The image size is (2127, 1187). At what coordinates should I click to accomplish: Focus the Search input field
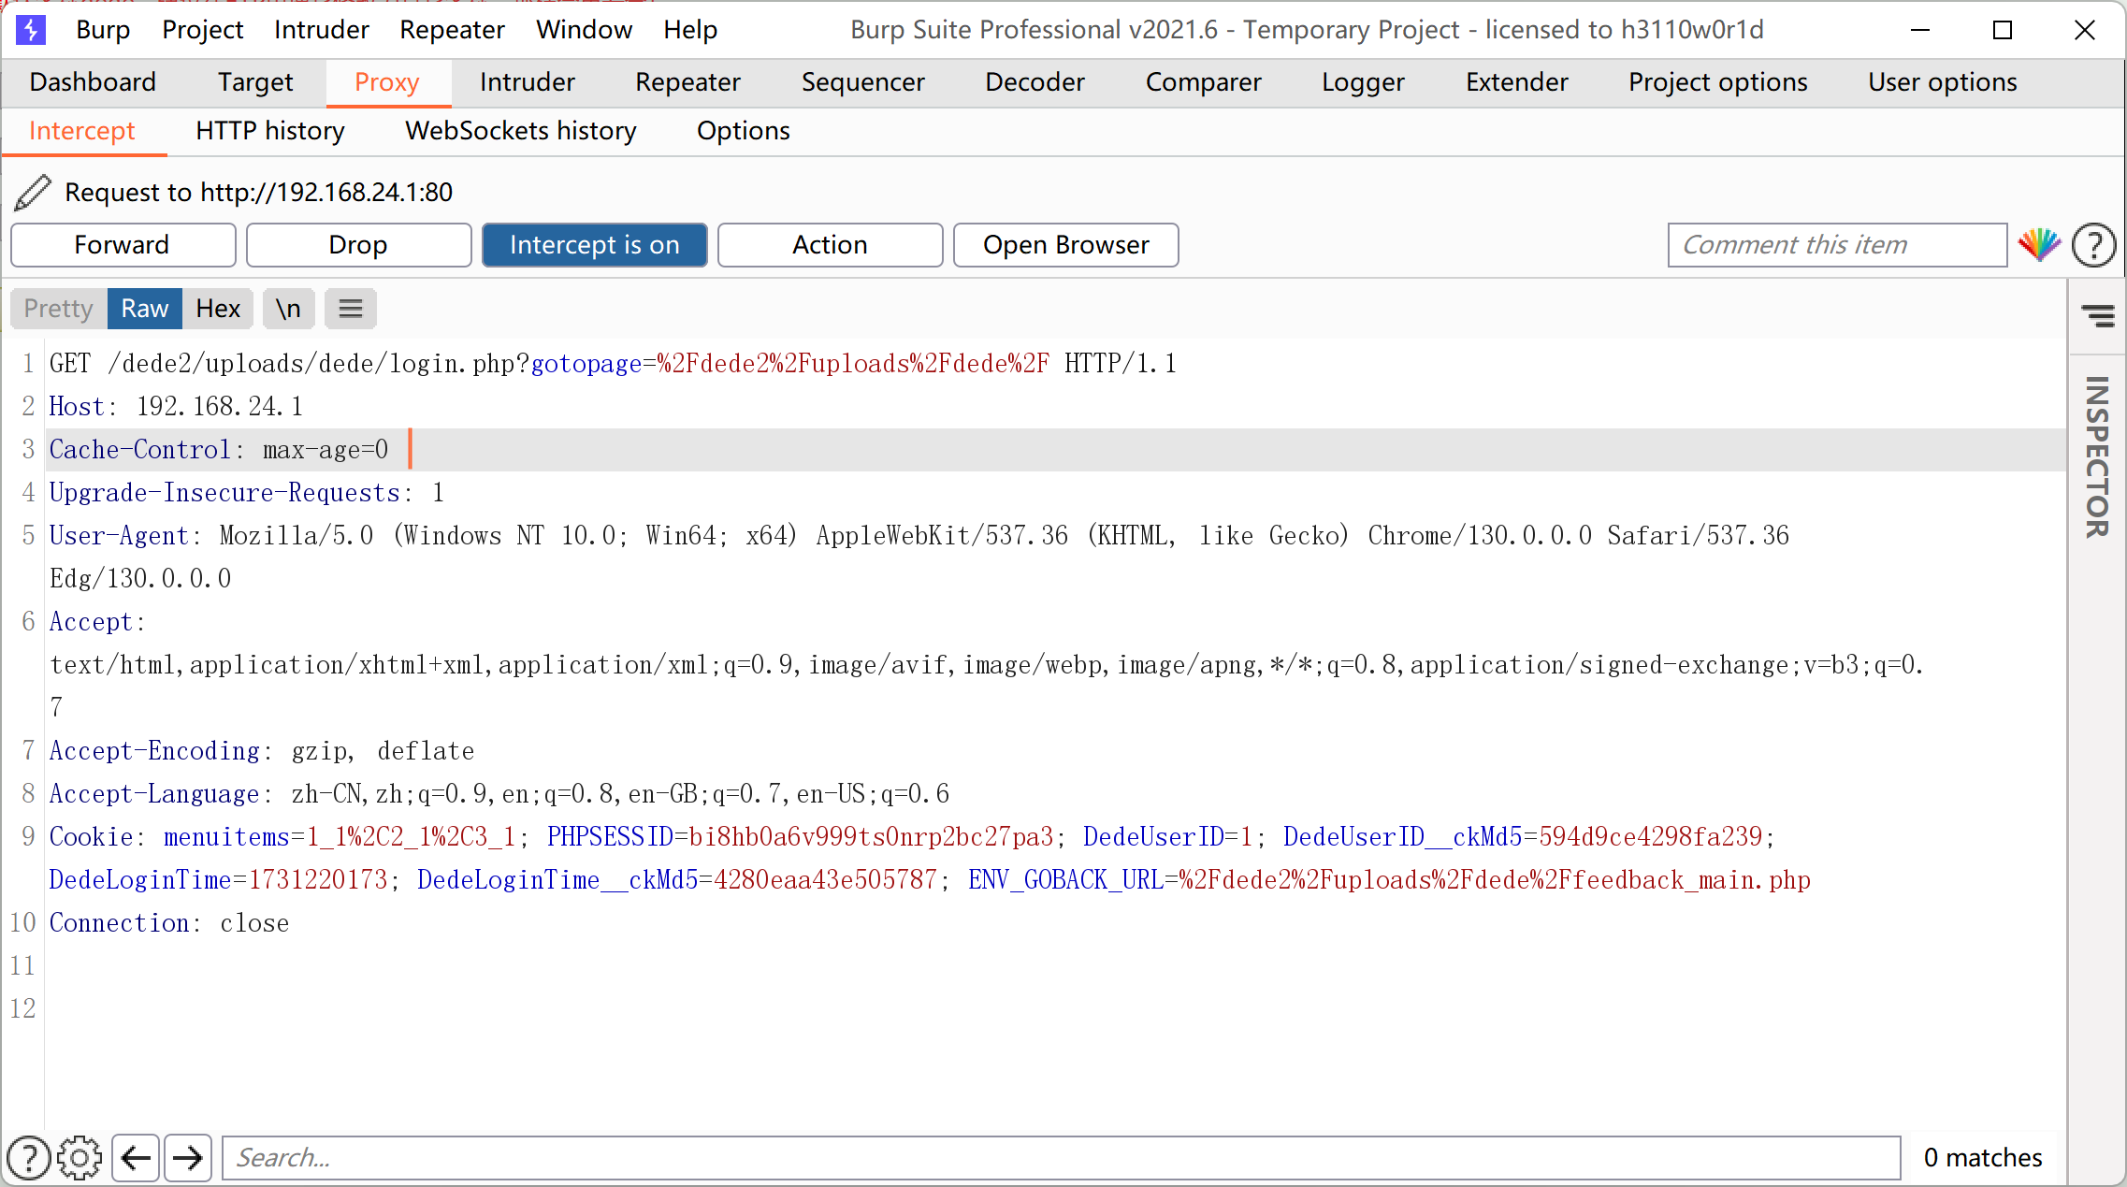click(x=1062, y=1158)
